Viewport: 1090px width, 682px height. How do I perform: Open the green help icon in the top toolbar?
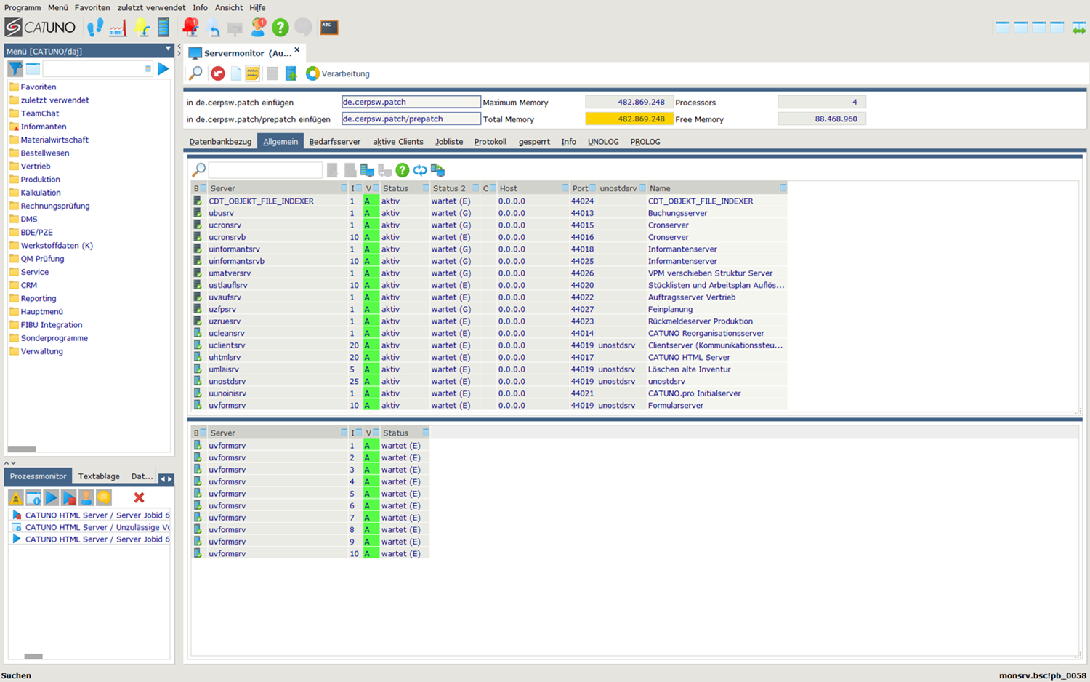(x=281, y=28)
